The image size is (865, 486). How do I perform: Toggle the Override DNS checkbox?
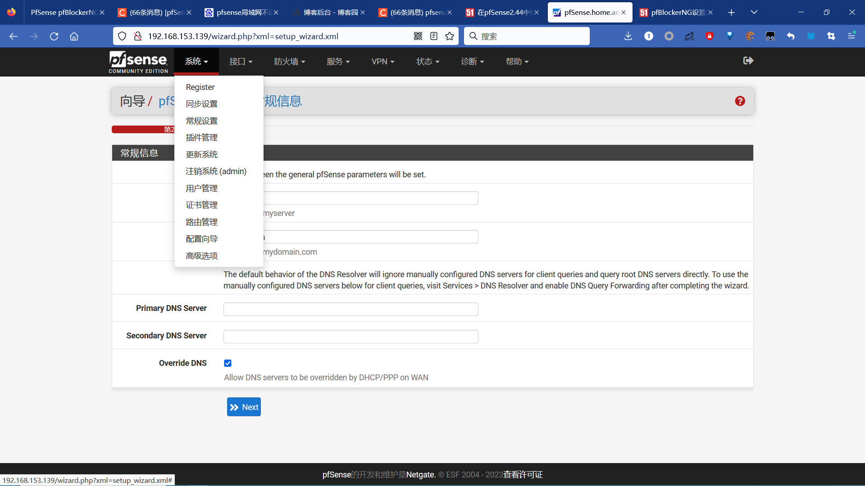[x=228, y=363]
